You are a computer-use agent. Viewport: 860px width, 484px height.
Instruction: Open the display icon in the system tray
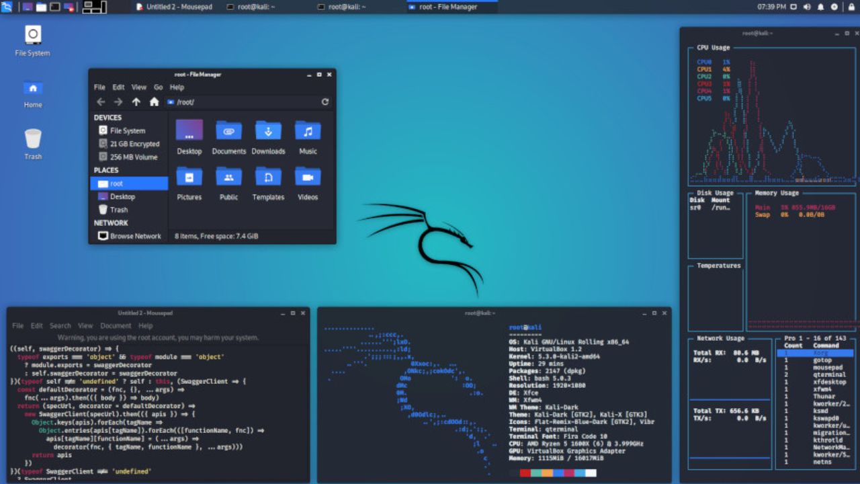click(x=794, y=7)
